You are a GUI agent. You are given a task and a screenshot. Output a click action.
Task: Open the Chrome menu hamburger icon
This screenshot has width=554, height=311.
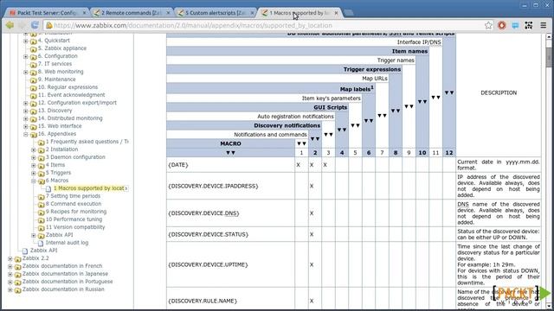tap(543, 25)
